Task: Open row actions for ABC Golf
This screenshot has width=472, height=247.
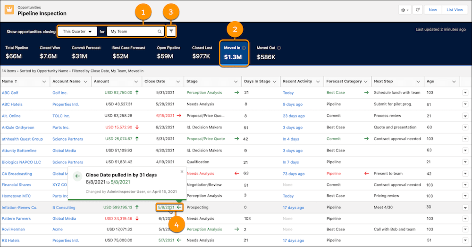Action: coord(465,93)
